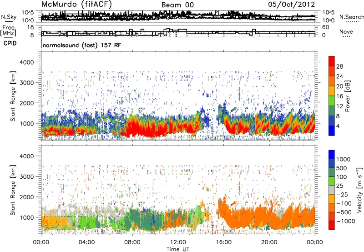
Task: Click the noise sky trace panel at top
Action: 178,16
